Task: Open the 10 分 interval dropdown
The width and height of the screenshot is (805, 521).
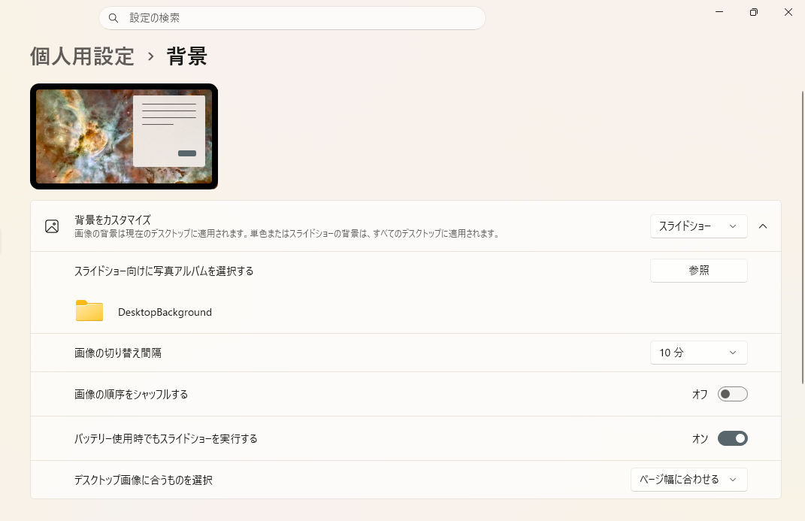Action: pos(699,353)
